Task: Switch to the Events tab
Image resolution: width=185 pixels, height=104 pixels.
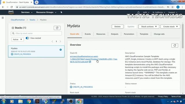Action: tap(88, 34)
